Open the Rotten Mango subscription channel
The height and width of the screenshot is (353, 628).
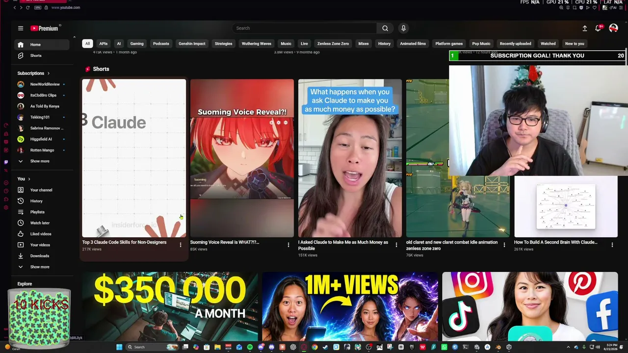tap(42, 150)
